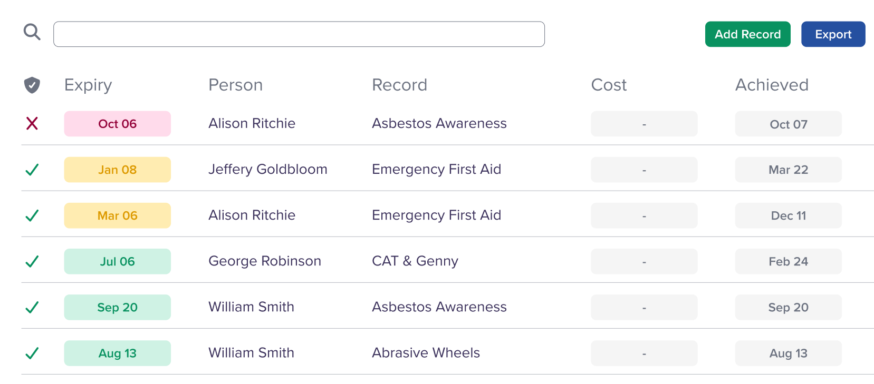Click the green checkmark beside Sep 20 expiry
Image resolution: width=874 pixels, height=384 pixels.
tap(32, 307)
